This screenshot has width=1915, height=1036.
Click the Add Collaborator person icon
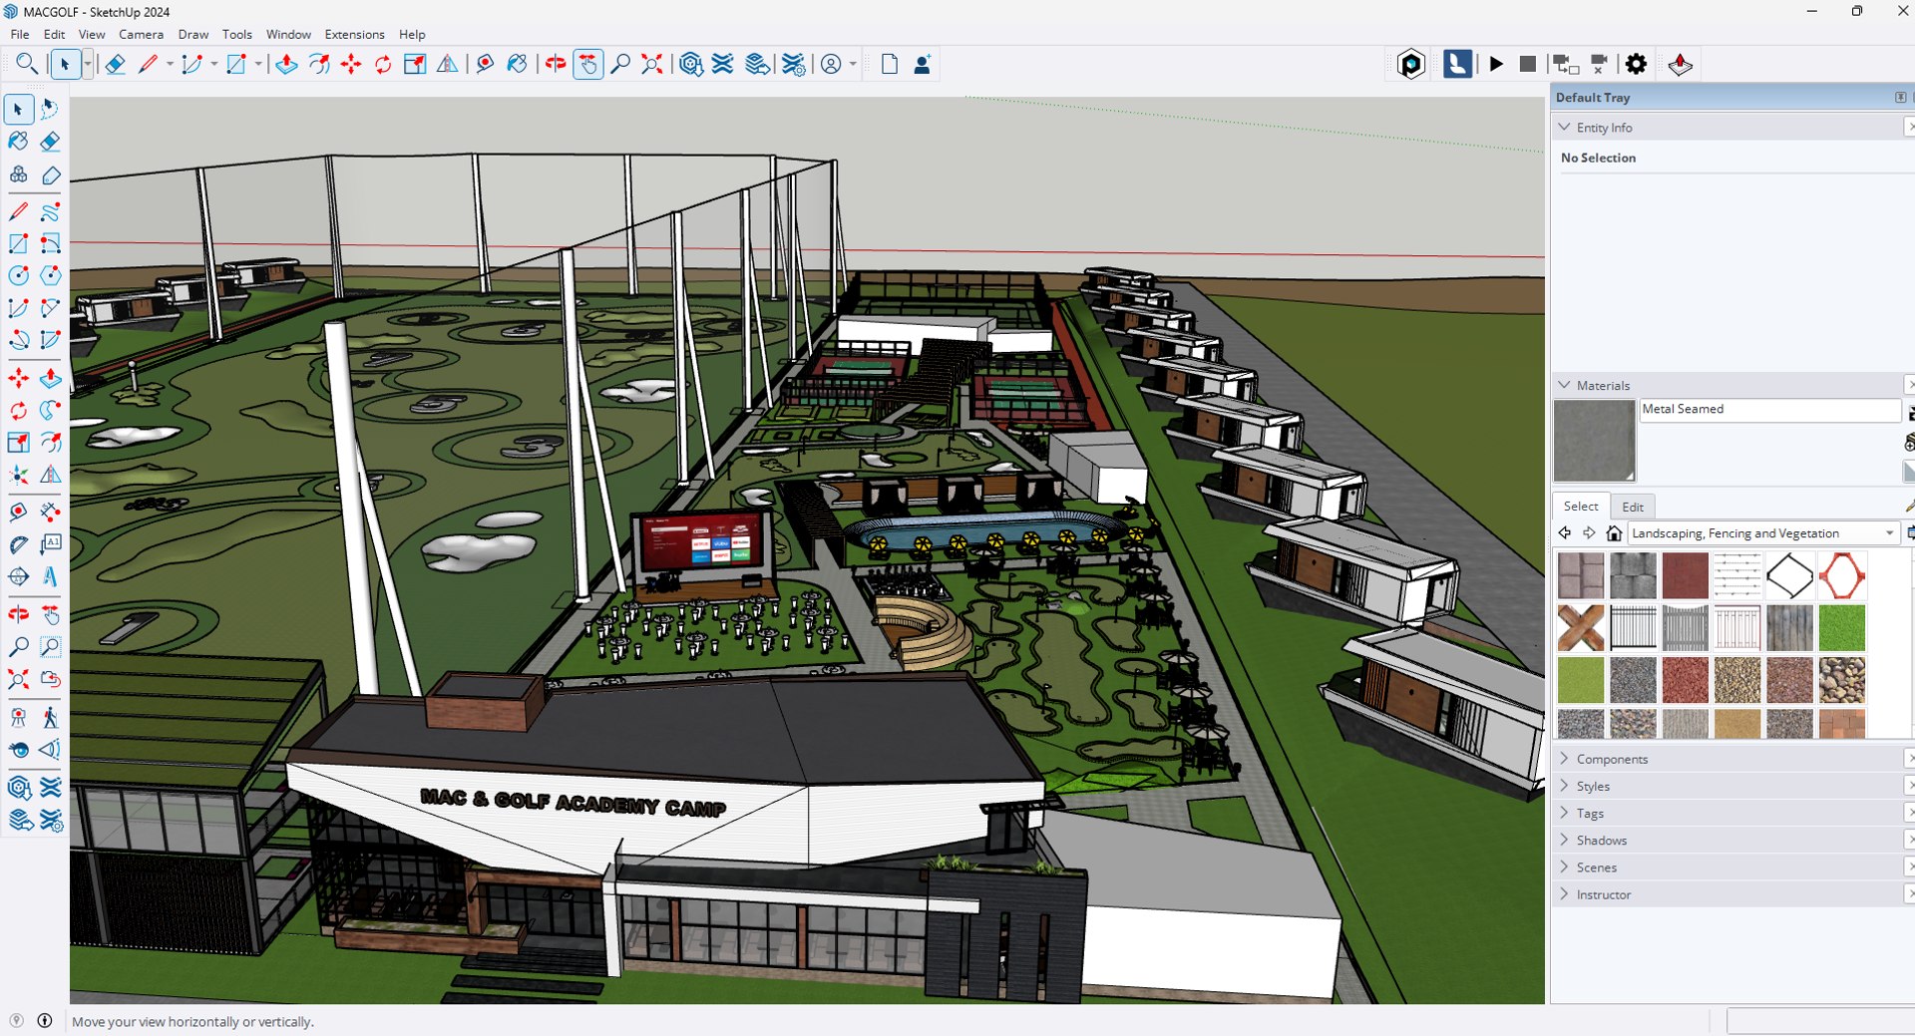tap(923, 64)
